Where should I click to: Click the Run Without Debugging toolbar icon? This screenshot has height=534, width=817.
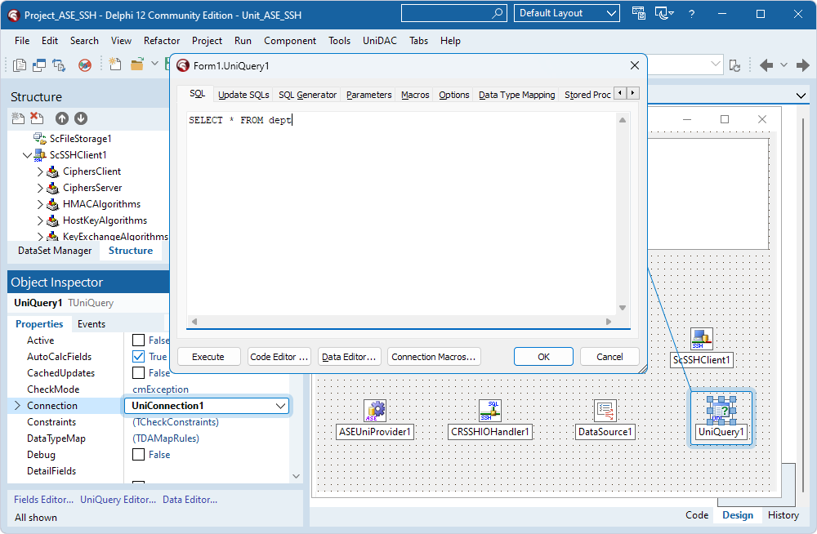(x=84, y=63)
